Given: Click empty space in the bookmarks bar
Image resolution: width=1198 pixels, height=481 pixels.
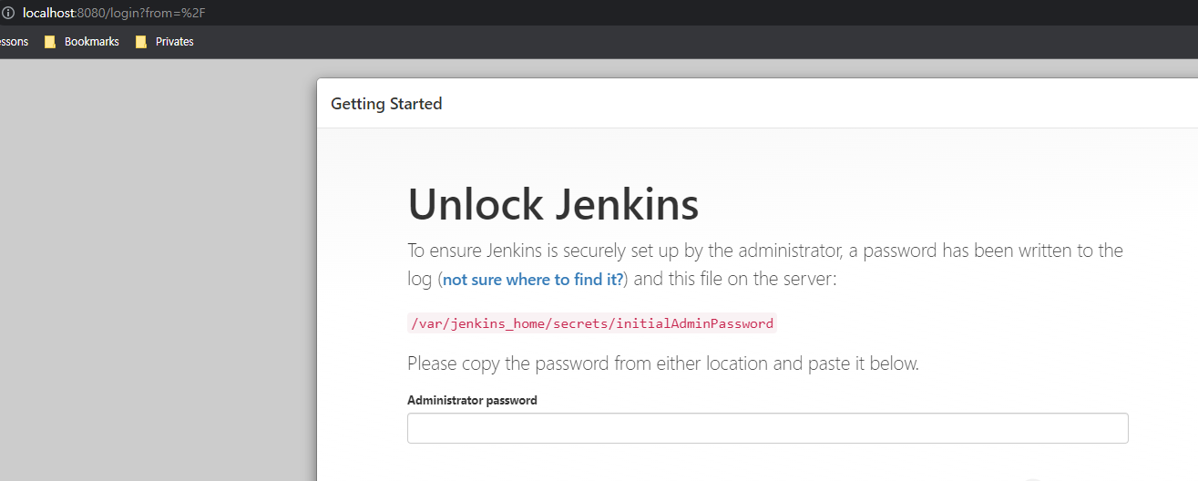Looking at the screenshot, I should (x=638, y=42).
